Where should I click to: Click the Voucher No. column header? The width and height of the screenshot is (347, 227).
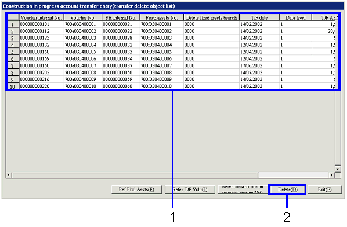pos(83,17)
